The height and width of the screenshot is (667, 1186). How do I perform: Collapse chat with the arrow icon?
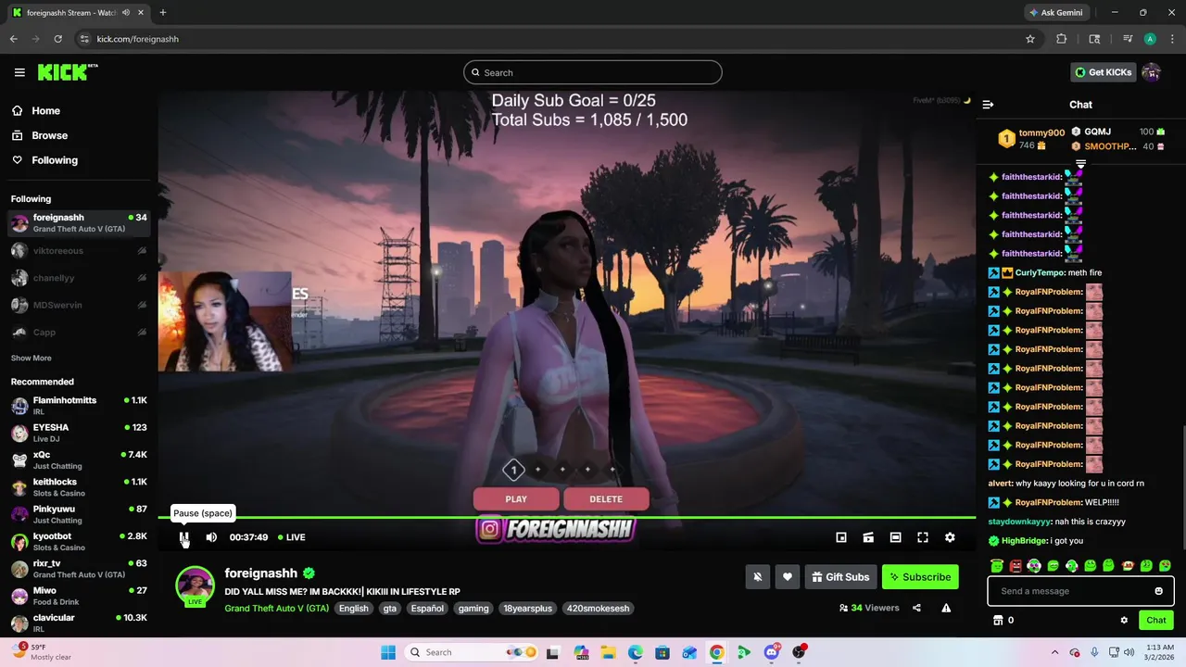988,105
